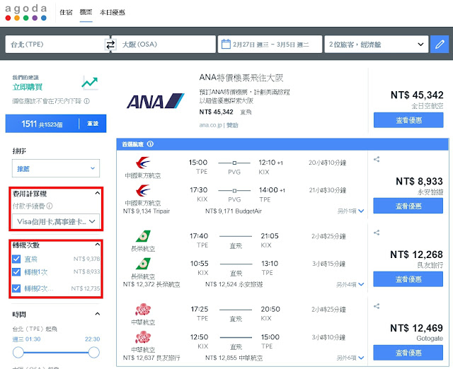
Task: Click the pencil edit search button
Action: 440,44
